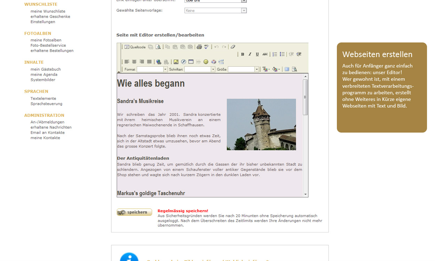Viewport: 435px width, 261px height.
Task: Go to mein Gästebuch
Action: tap(46, 69)
